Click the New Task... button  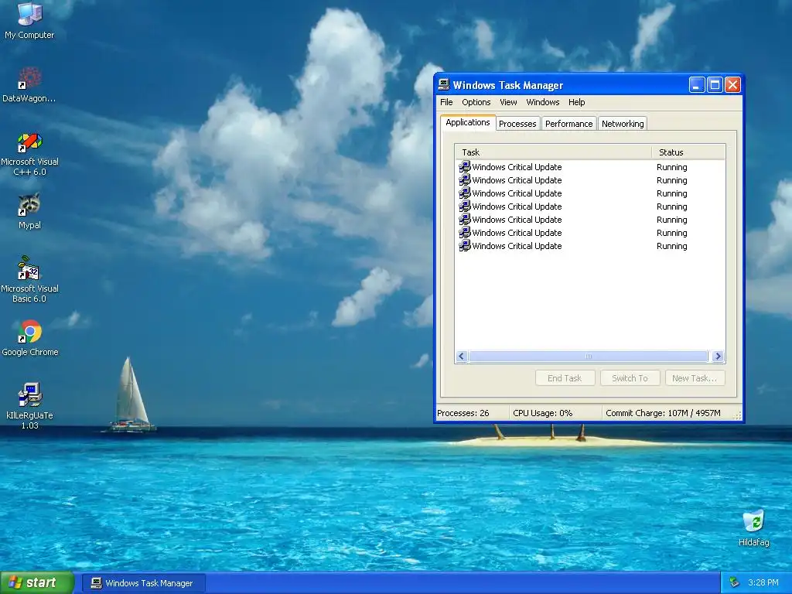pos(695,377)
